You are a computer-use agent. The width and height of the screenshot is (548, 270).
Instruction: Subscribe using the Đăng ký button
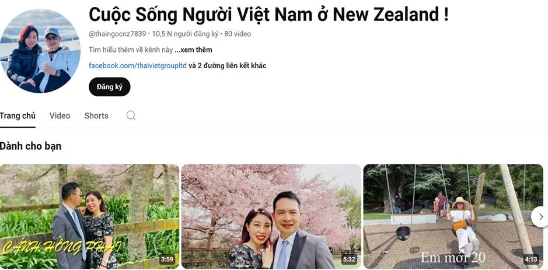coord(109,87)
